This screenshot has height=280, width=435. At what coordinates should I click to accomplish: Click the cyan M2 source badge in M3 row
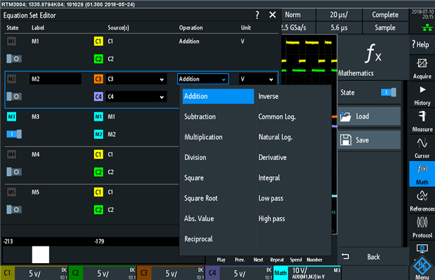coord(98,134)
